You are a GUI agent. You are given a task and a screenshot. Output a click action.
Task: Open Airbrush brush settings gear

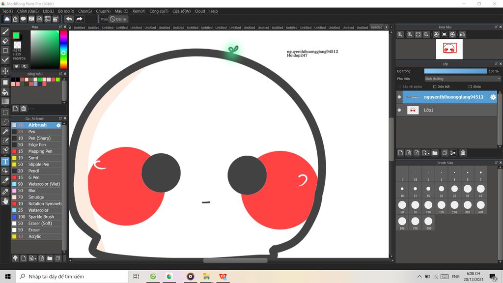58,125
